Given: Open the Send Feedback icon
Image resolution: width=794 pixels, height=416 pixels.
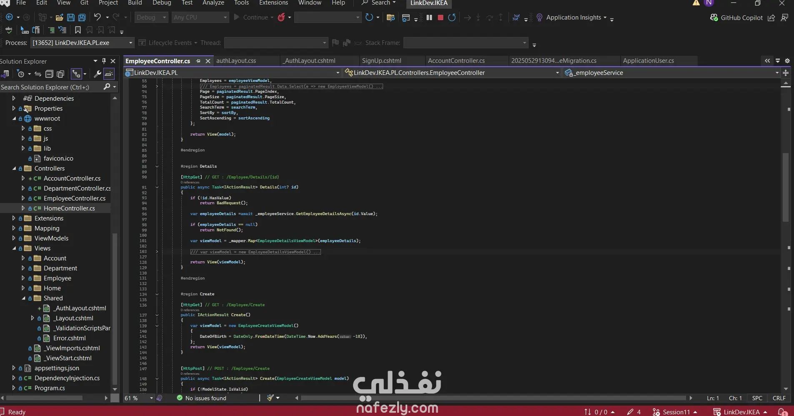Looking at the screenshot, I should pyautogui.click(x=784, y=17).
